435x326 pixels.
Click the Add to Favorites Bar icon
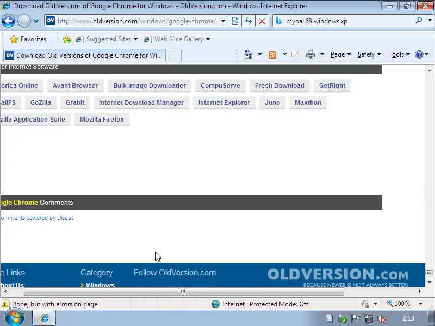pos(67,39)
